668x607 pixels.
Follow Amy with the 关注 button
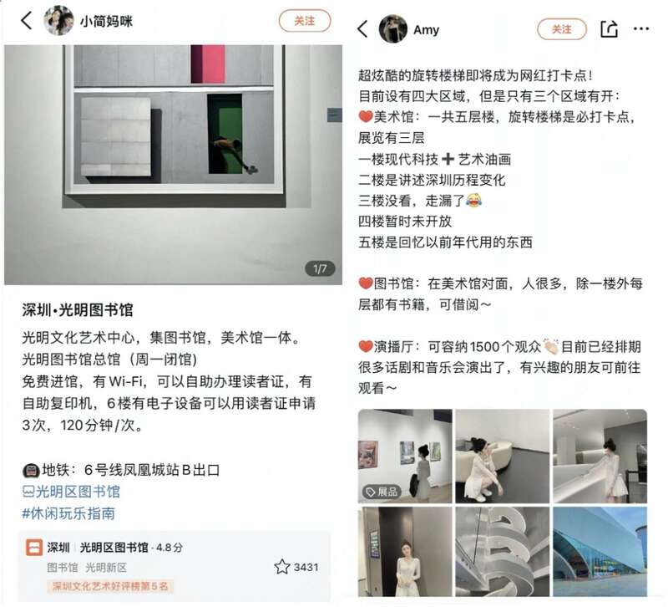coord(561,29)
